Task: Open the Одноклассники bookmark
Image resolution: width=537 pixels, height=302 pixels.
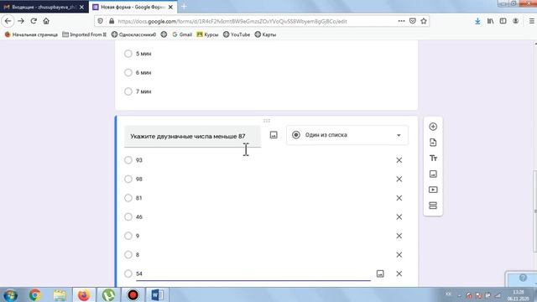Action: pyautogui.click(x=133, y=34)
